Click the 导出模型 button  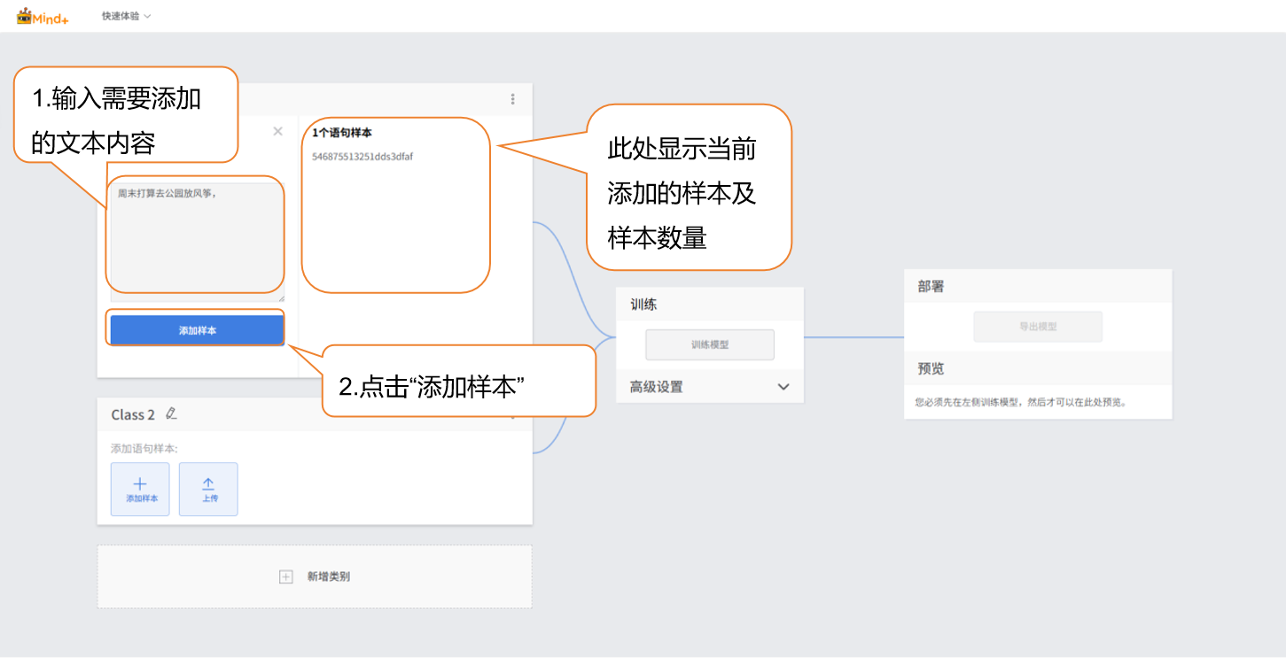[1038, 327]
